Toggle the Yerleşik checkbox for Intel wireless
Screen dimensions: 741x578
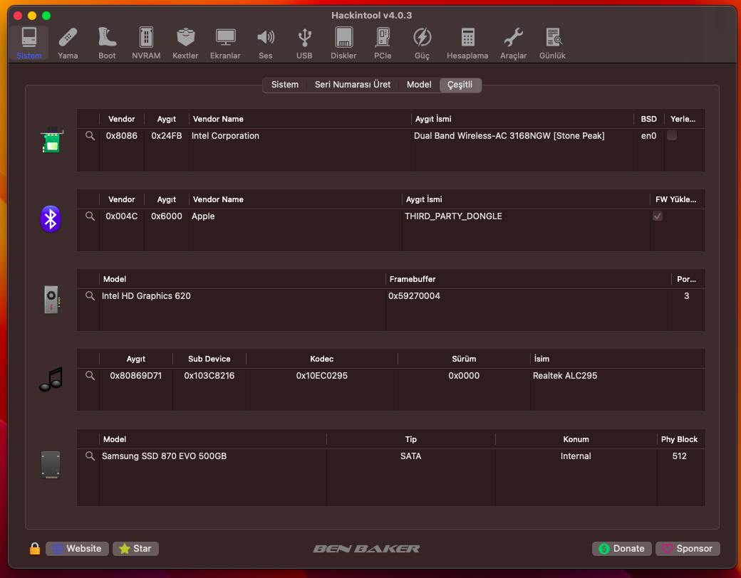pyautogui.click(x=672, y=136)
